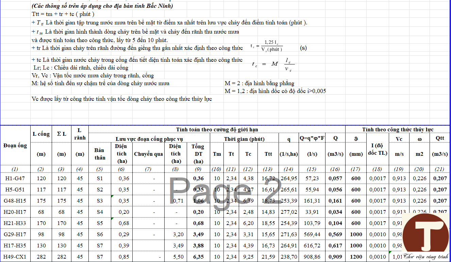Click the H49-CX1 segment cell

coord(15,257)
